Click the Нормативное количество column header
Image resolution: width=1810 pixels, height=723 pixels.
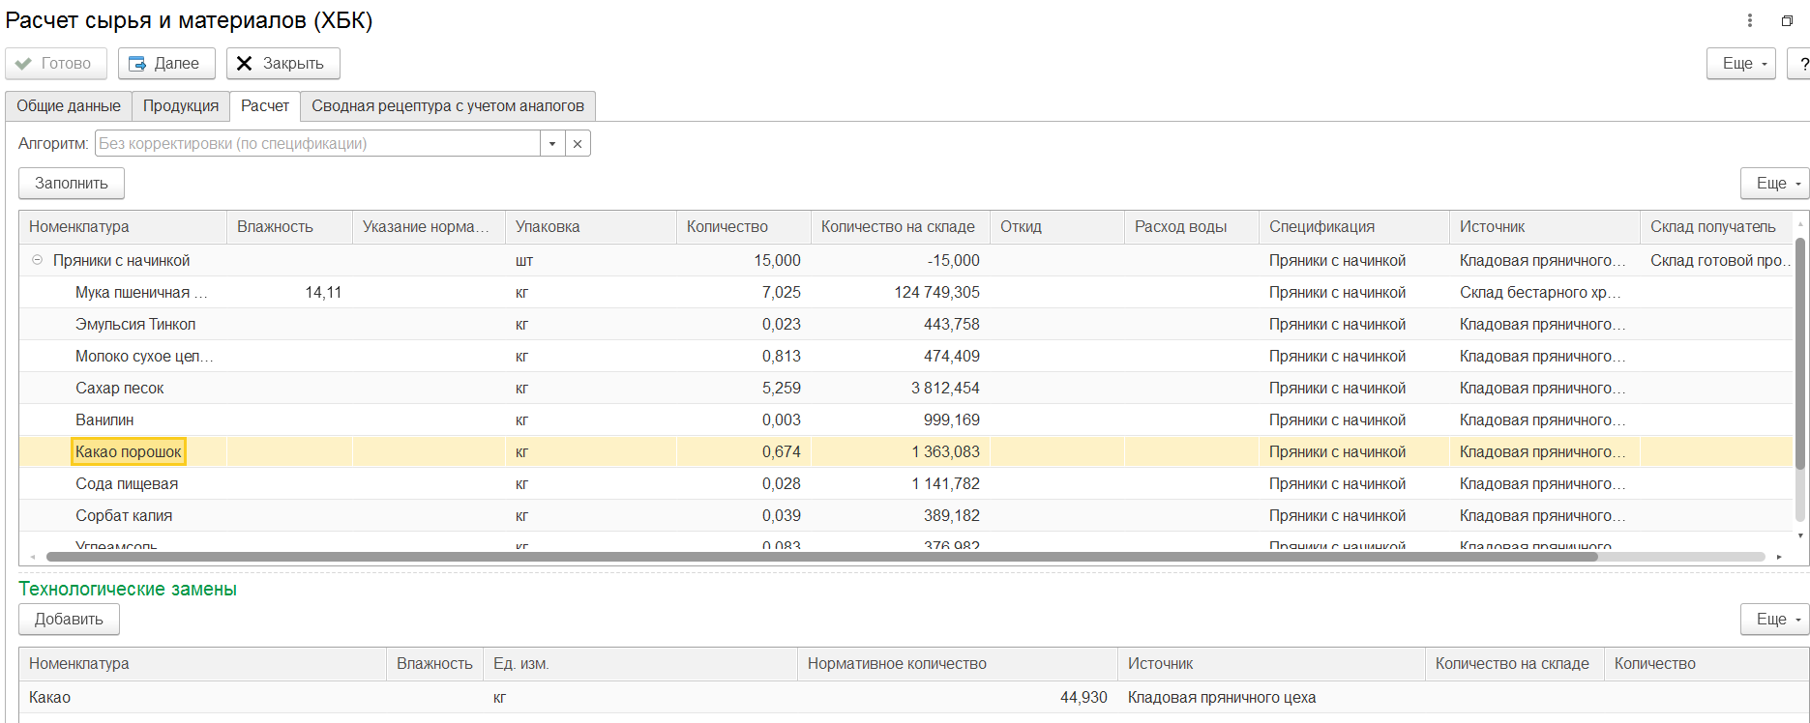point(957,664)
